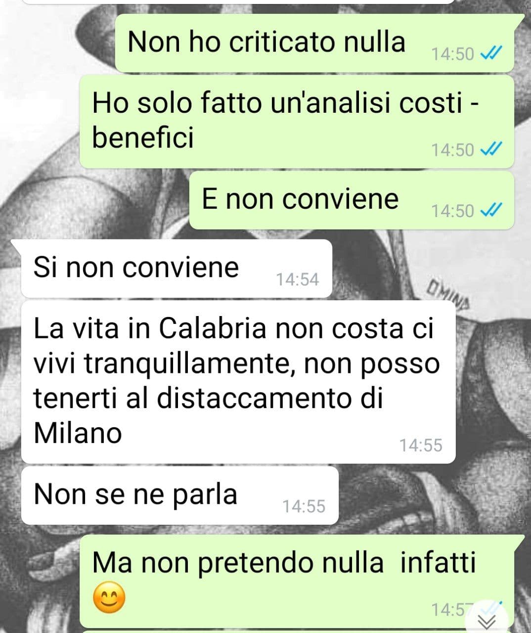Tap the 14:54 timestamp on 'Si non conviene'

pyautogui.click(x=298, y=279)
